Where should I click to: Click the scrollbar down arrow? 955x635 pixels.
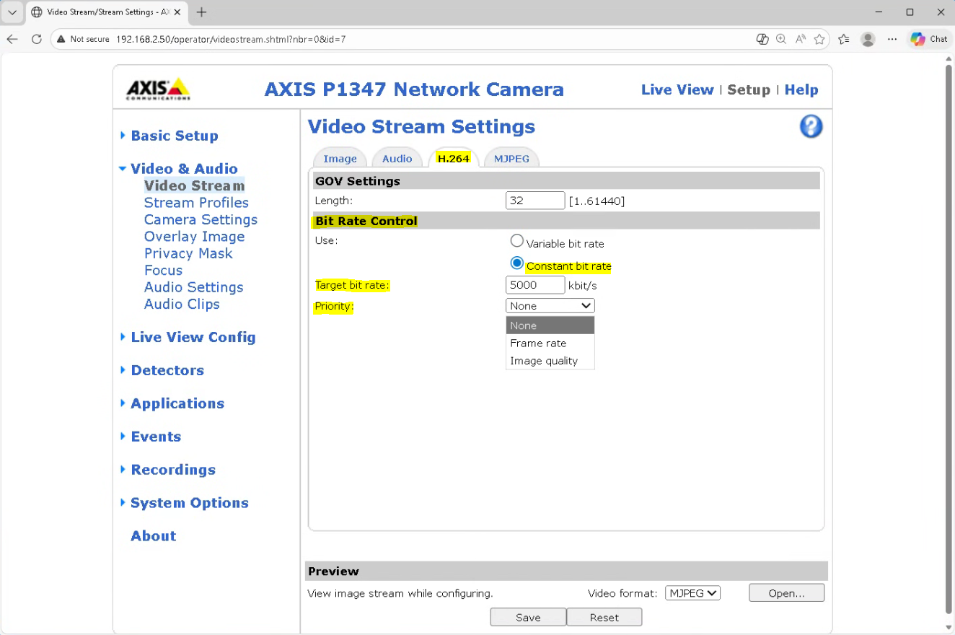949,627
